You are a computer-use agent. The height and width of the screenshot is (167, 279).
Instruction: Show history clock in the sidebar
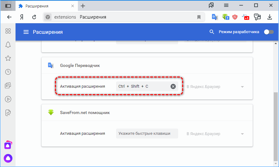tap(8, 72)
